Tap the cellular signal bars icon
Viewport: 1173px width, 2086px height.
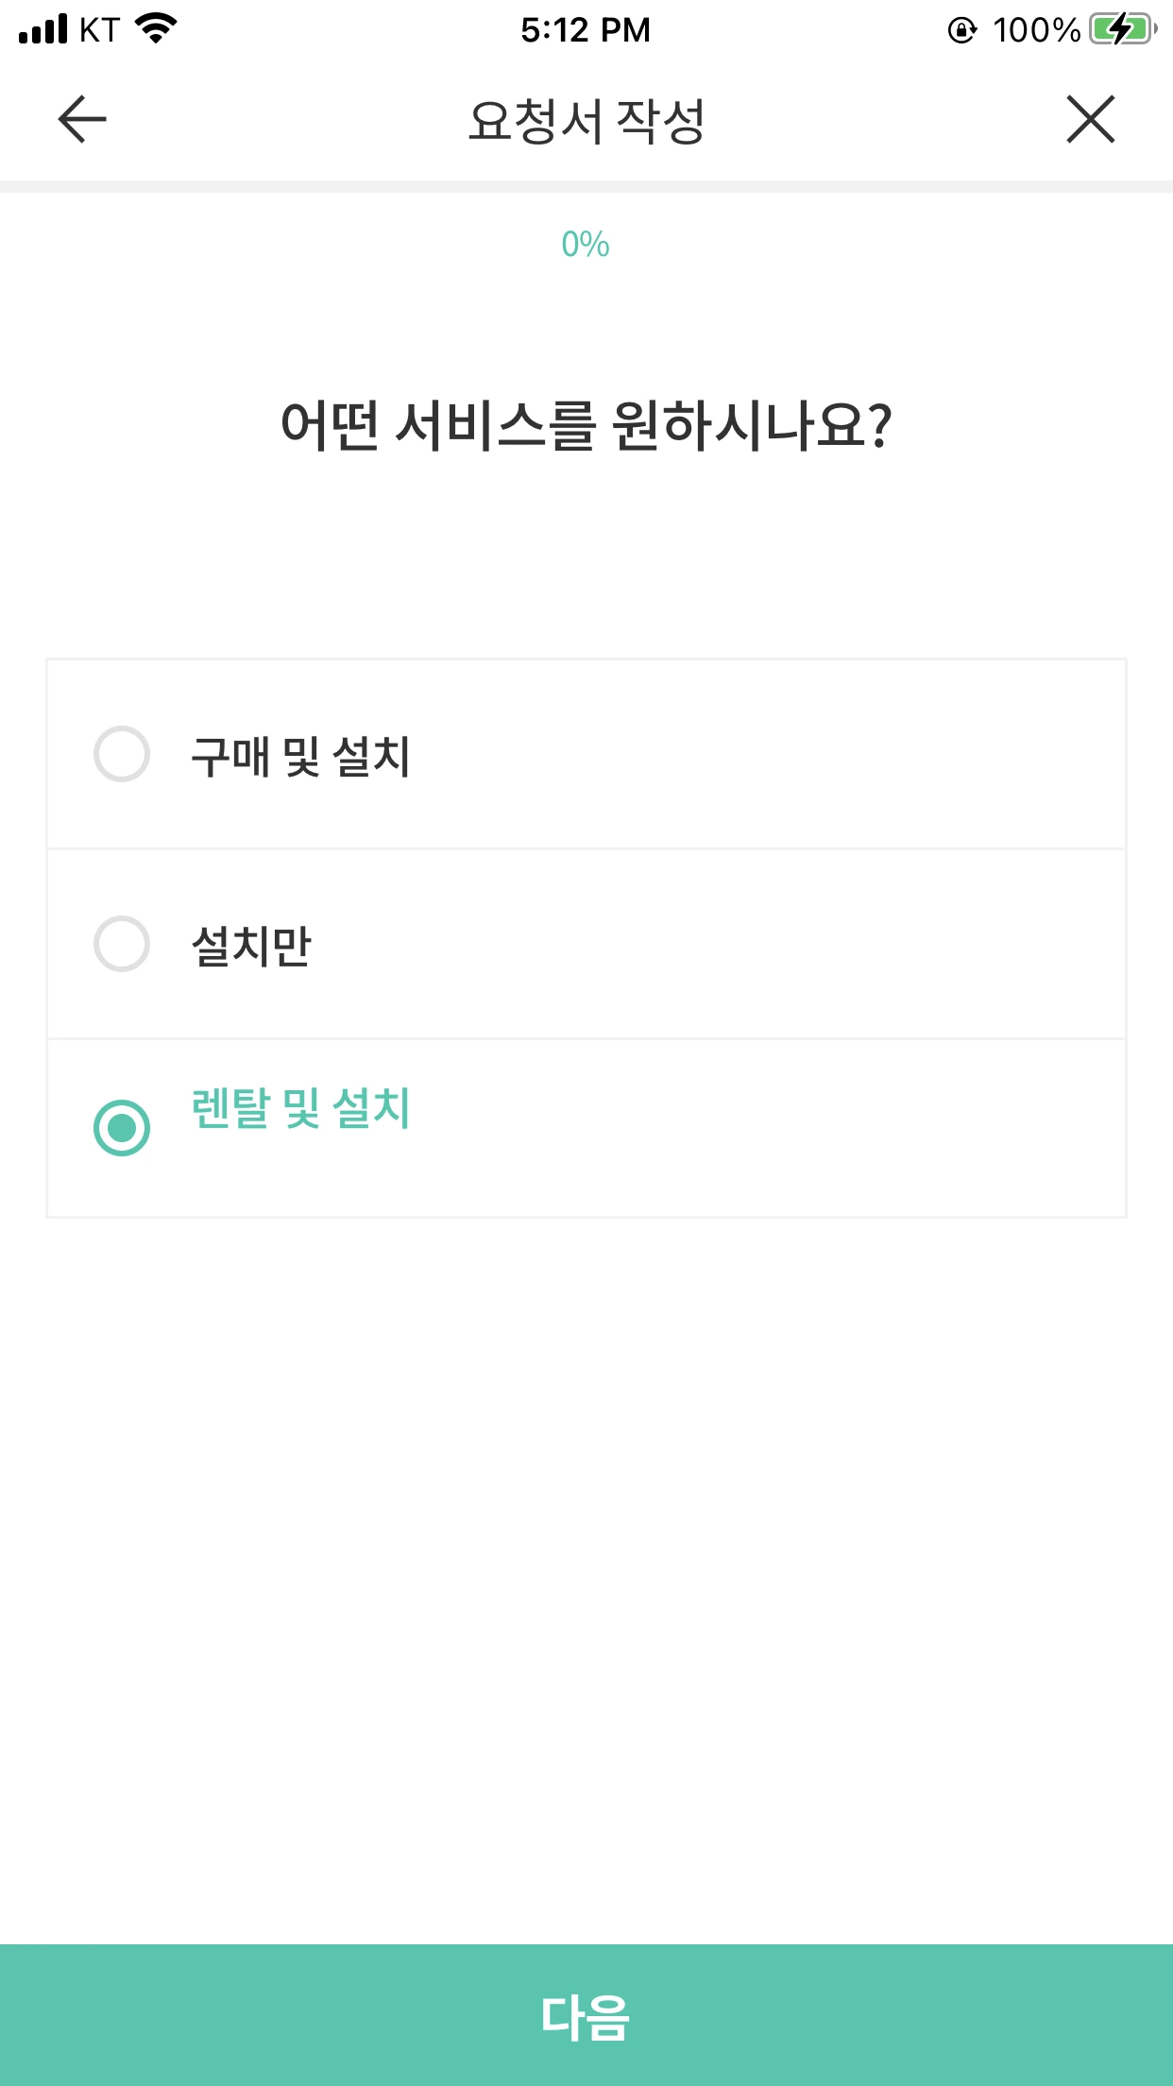(43, 29)
